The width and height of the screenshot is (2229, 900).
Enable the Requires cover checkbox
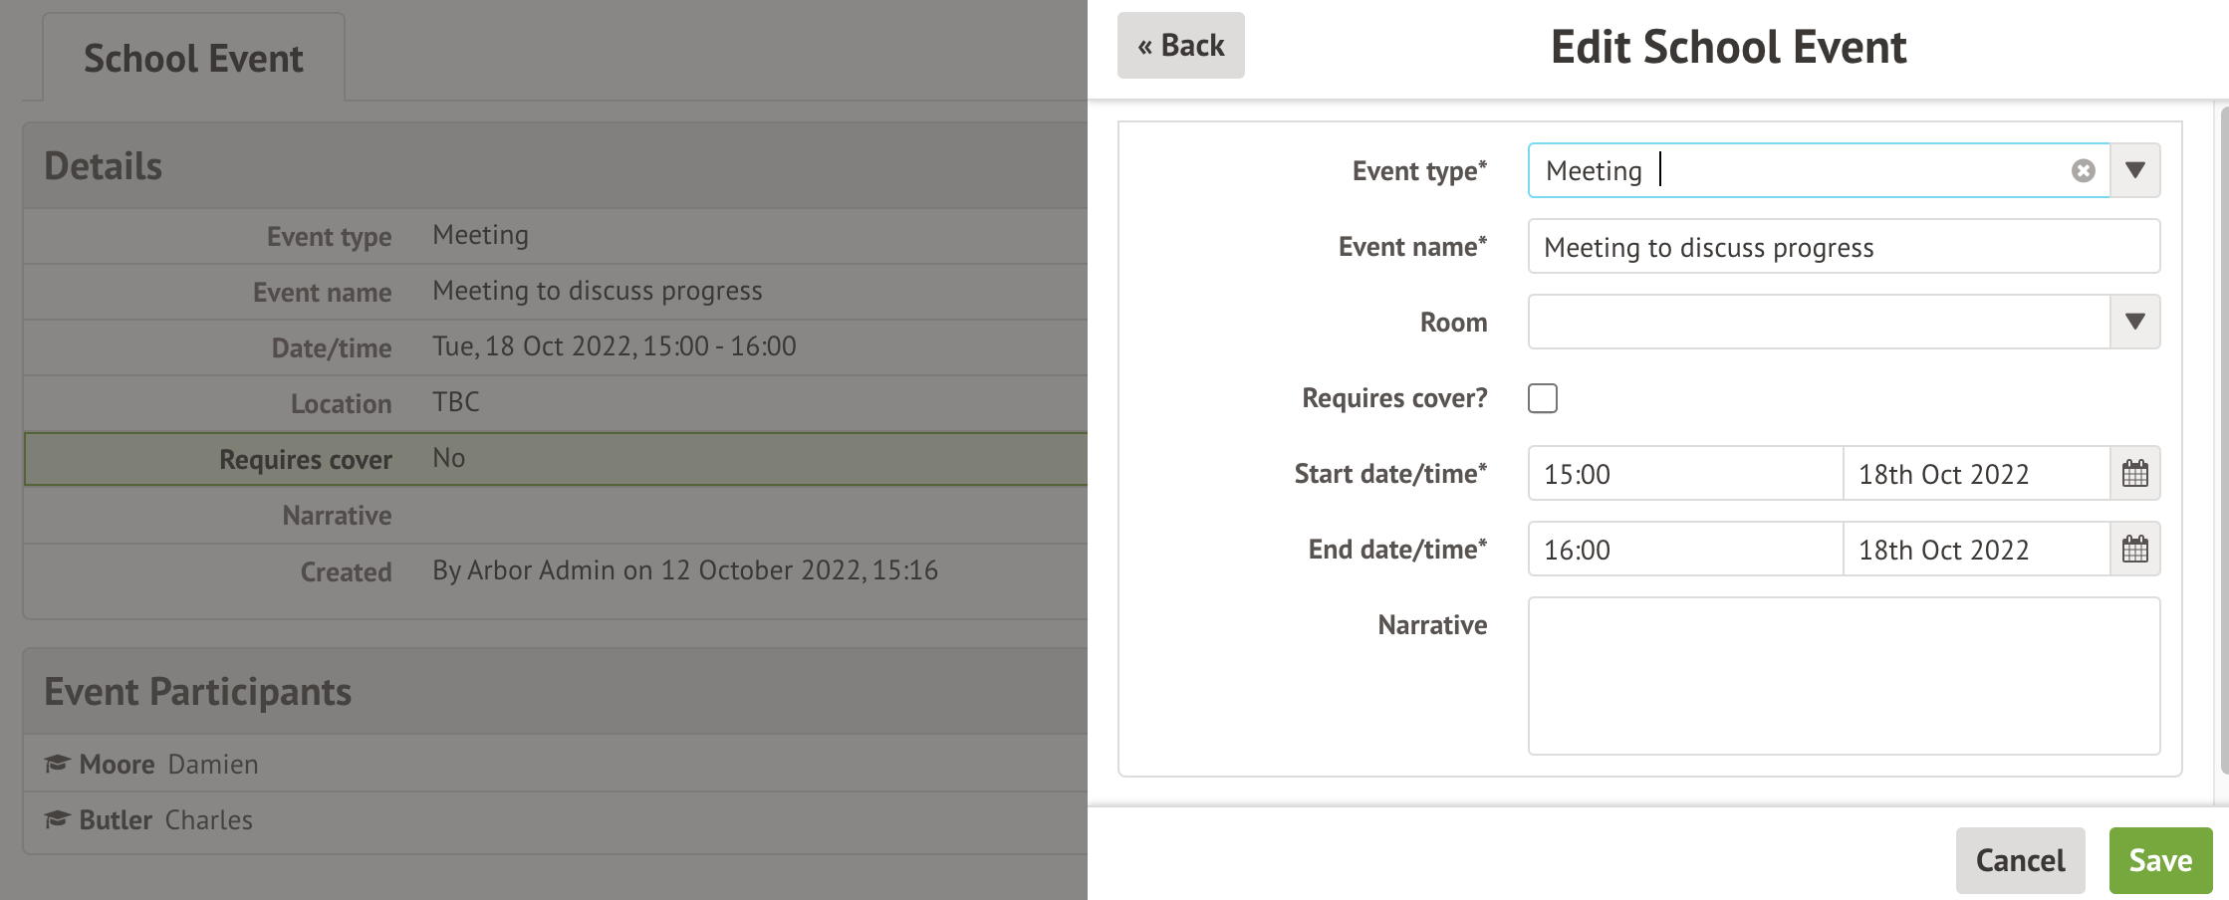pyautogui.click(x=1542, y=398)
